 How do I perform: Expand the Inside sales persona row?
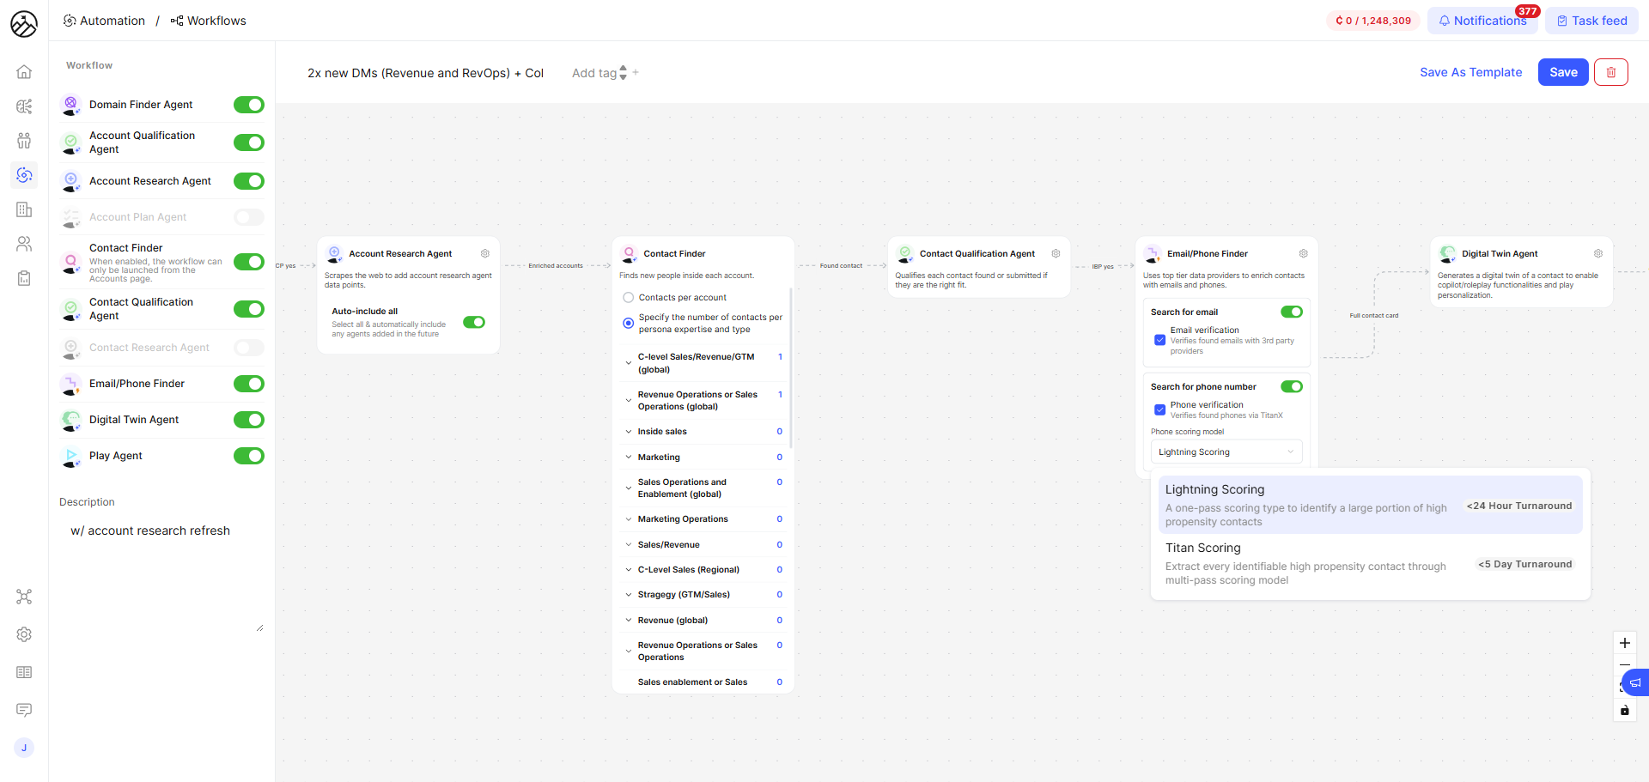click(x=629, y=432)
